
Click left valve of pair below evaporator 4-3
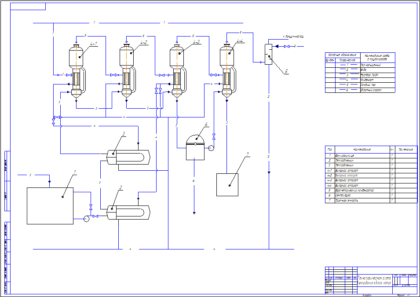[x=156, y=91]
